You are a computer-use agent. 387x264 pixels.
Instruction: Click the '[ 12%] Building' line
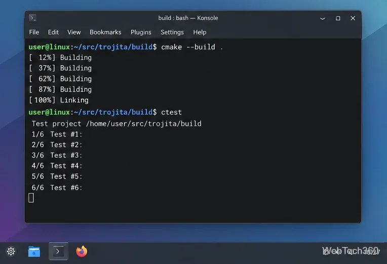pos(60,58)
